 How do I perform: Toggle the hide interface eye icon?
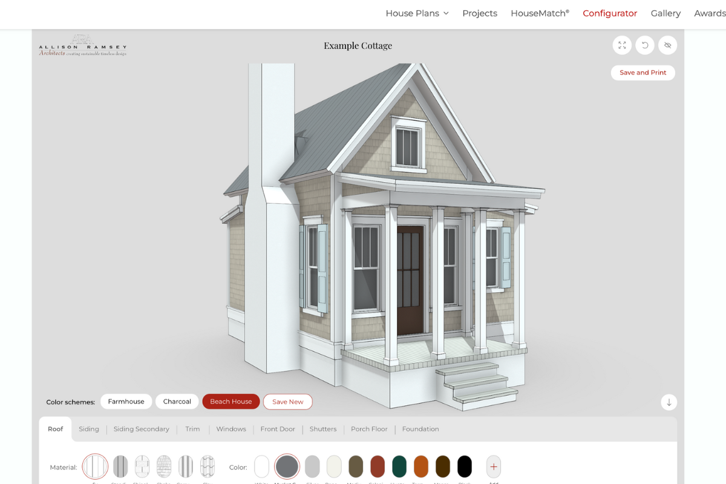(668, 45)
